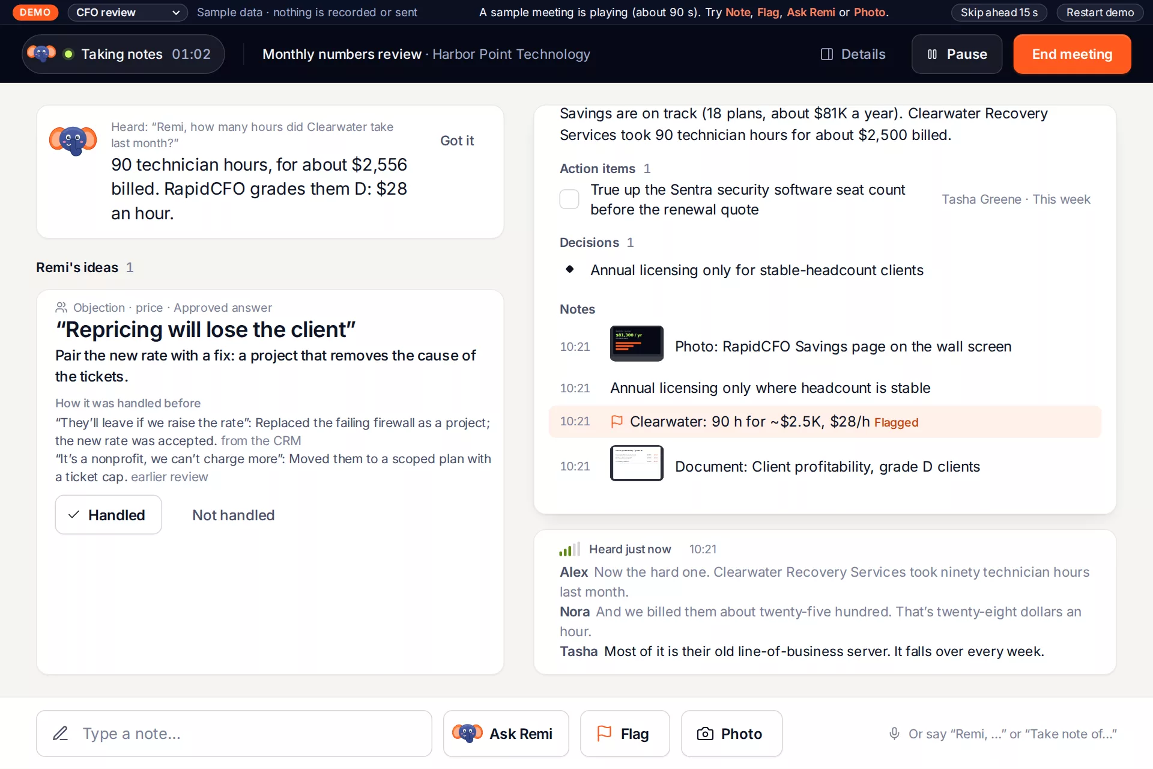
Task: Take a Photo
Action: tap(731, 734)
